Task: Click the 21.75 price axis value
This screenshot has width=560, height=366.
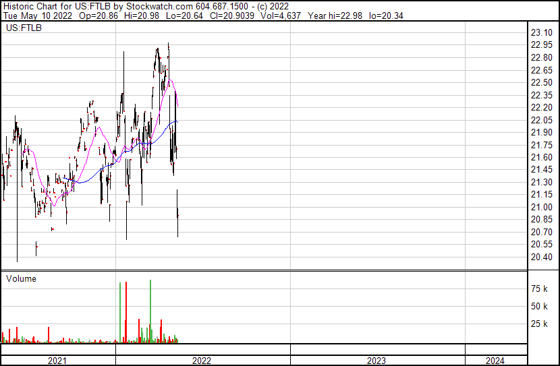Action: 541,145
